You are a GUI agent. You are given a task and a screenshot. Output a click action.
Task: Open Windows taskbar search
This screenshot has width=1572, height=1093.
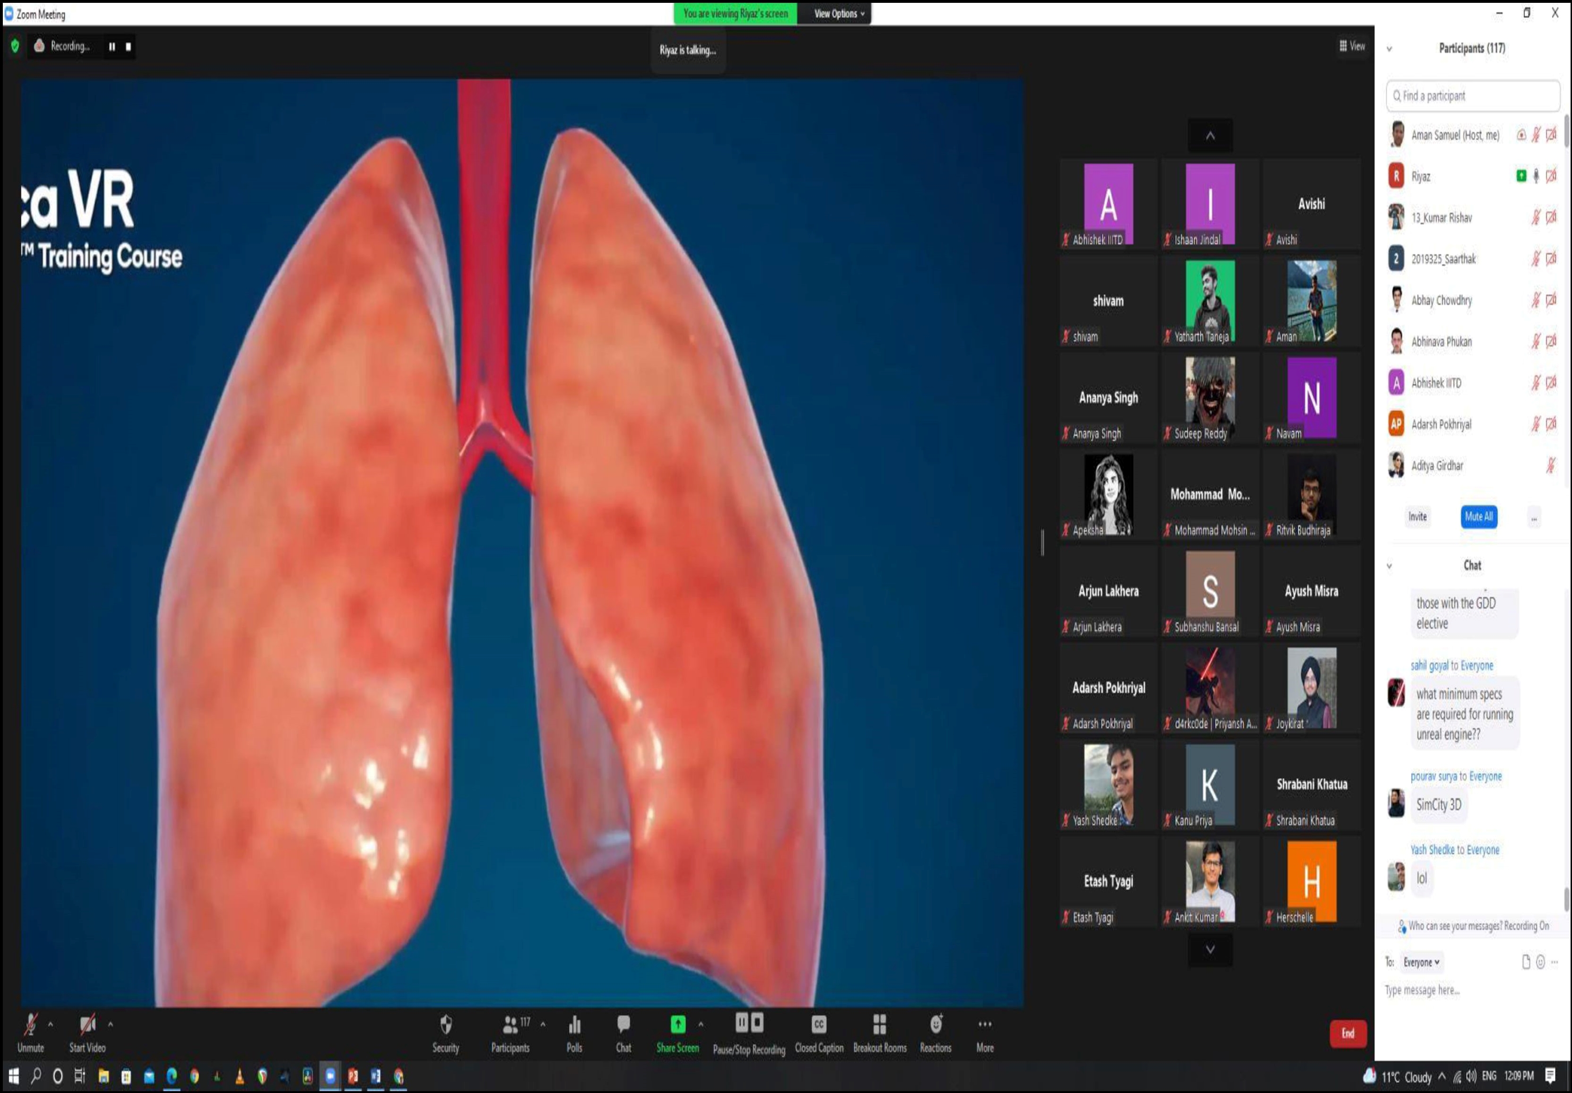pos(35,1076)
